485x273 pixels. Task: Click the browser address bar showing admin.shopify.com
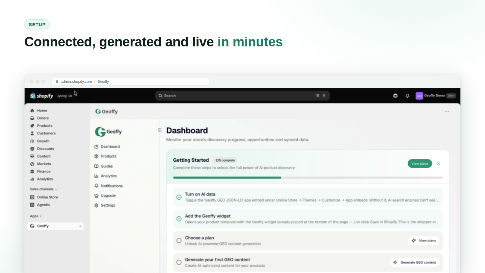point(130,82)
